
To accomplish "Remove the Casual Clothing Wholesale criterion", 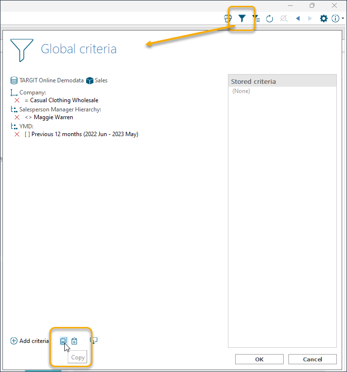I will (x=17, y=100).
